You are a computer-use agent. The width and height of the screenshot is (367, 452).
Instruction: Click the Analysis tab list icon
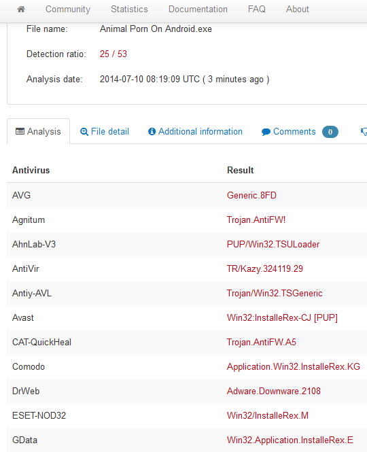[x=20, y=131]
